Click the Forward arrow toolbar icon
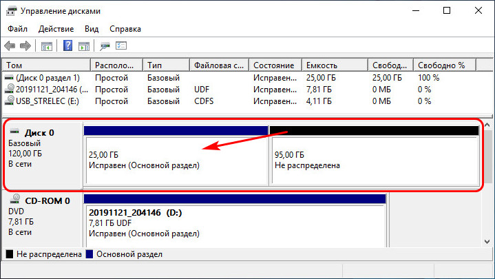This screenshot has height=279, width=495. pos(25,46)
